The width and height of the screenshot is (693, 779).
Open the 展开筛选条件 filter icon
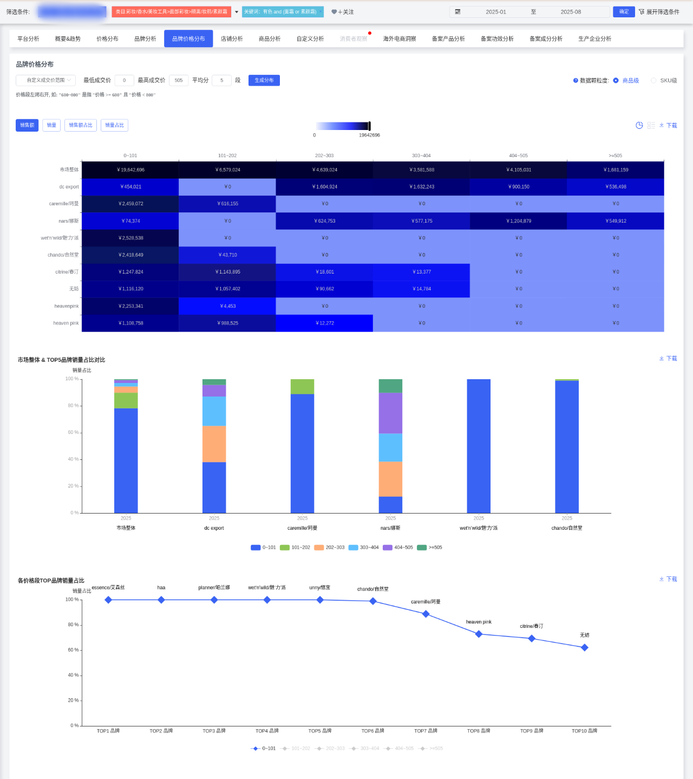[642, 12]
